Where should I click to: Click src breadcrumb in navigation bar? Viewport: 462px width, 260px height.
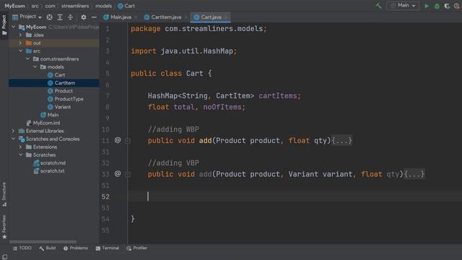[35, 6]
